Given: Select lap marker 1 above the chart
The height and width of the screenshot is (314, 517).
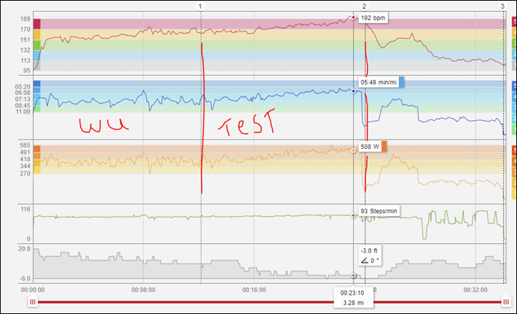Looking at the screenshot, I should [x=200, y=6].
